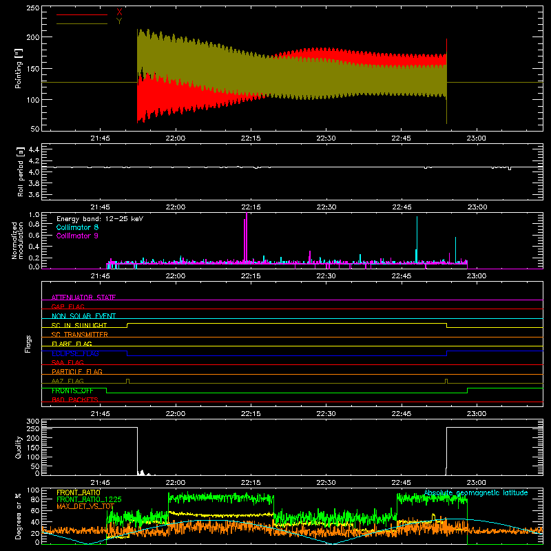Click the 3.6 value on Roll period axis

[x=34, y=194]
